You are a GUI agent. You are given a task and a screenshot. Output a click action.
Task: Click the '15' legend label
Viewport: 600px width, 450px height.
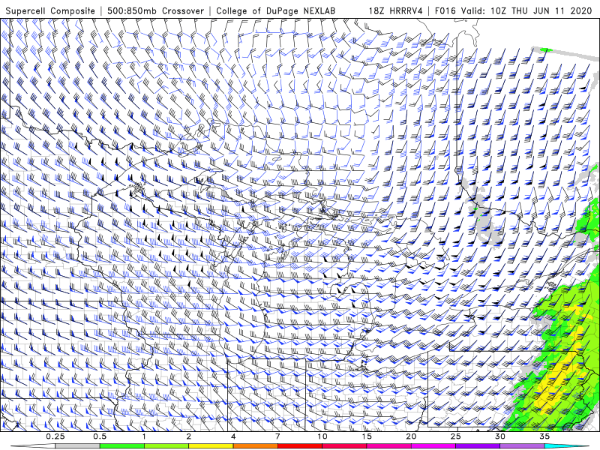(367, 436)
